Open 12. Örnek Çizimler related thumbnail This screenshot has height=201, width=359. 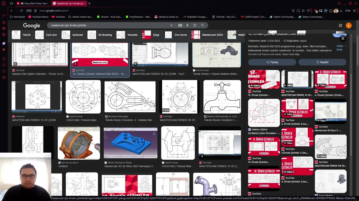coord(264,79)
